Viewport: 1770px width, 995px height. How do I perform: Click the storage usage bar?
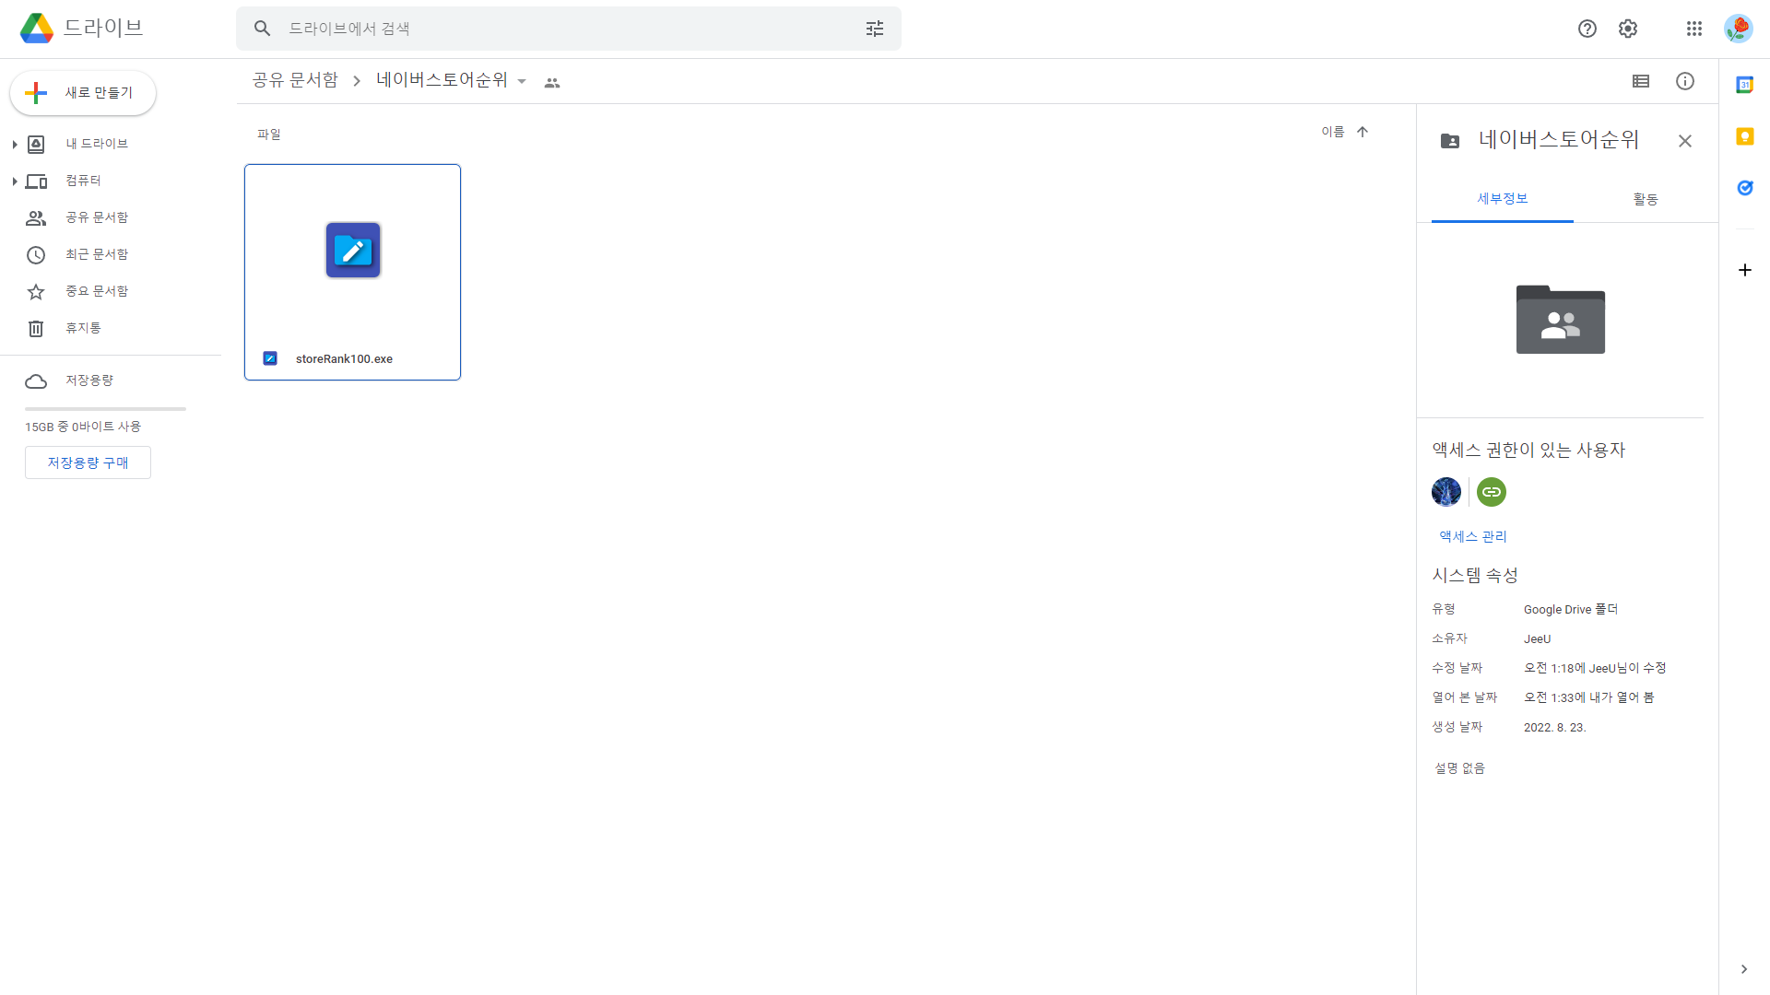105,408
